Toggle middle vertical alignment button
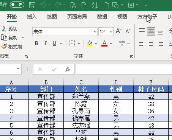 pos(151,31)
